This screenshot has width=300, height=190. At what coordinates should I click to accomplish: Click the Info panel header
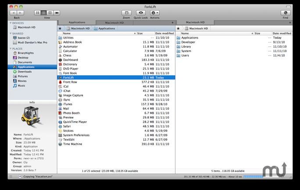pos(32,102)
